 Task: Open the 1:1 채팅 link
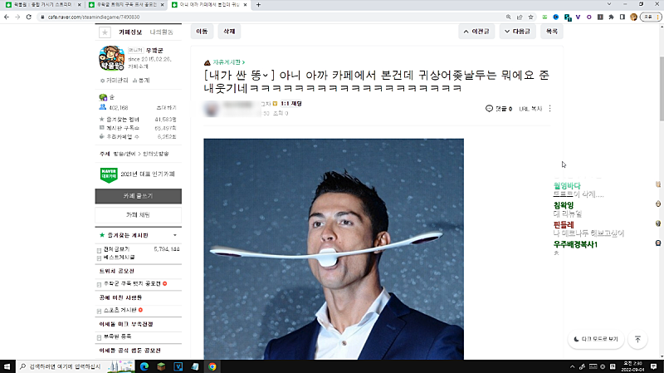point(291,103)
